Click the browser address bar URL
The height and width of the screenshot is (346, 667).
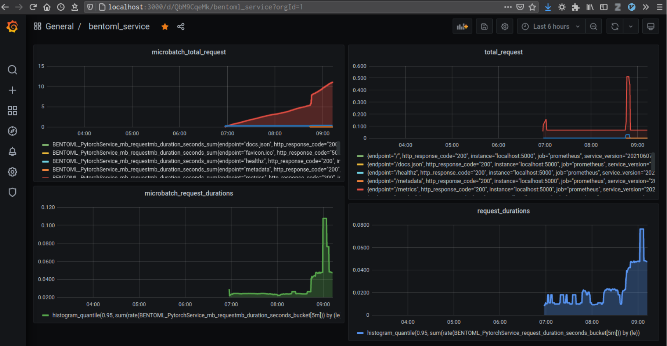tap(205, 7)
